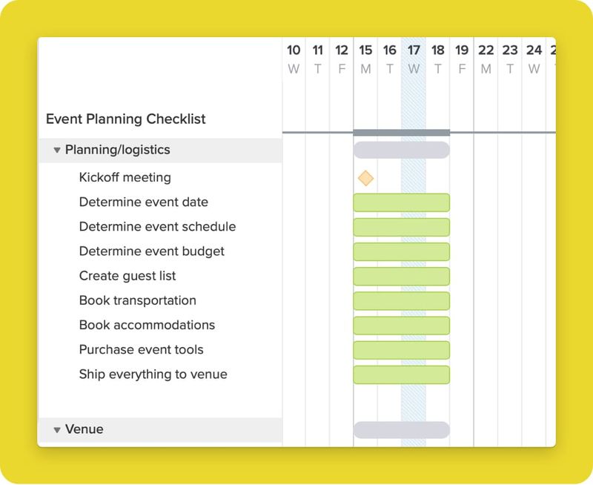
Task: Open the Friday 19 column header
Action: point(462,57)
